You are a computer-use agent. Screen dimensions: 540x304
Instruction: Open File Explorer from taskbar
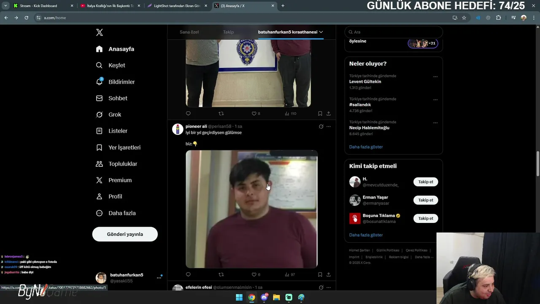pos(276,297)
